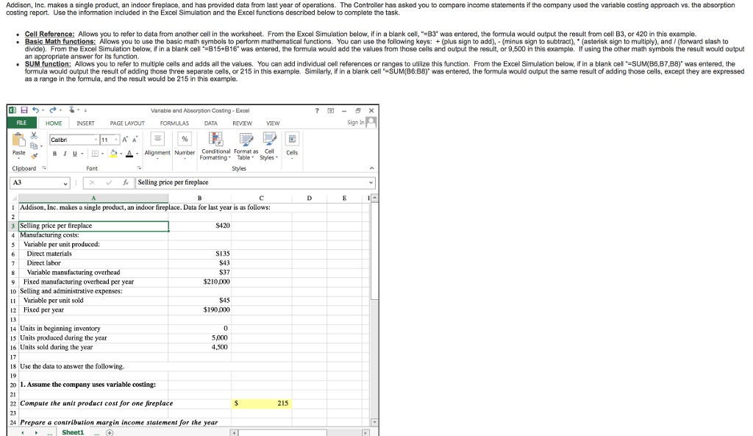This screenshot has height=436, width=753.
Task: Open the Conditional Formatting gallery
Action: pyautogui.click(x=215, y=140)
